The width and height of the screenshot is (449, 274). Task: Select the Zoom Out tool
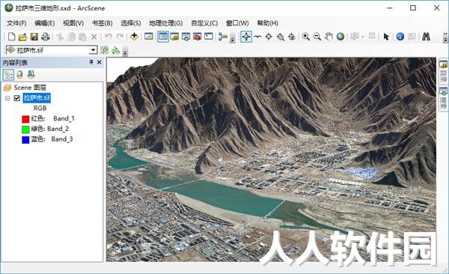317,37
